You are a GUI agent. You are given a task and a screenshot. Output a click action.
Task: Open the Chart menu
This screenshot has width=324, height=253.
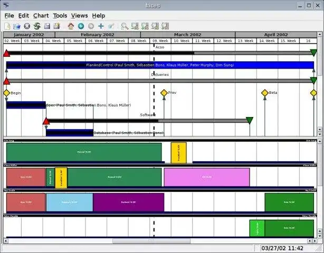(41, 16)
